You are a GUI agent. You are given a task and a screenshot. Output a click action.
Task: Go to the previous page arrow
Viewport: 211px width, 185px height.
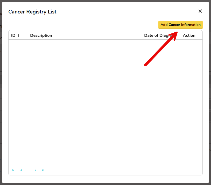[21, 170]
